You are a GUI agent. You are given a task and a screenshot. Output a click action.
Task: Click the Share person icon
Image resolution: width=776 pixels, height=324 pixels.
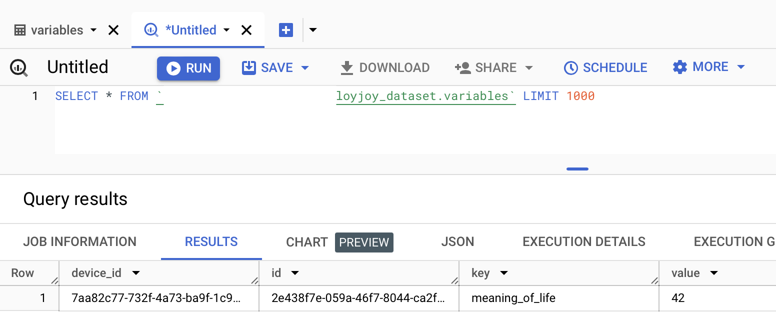tap(463, 67)
